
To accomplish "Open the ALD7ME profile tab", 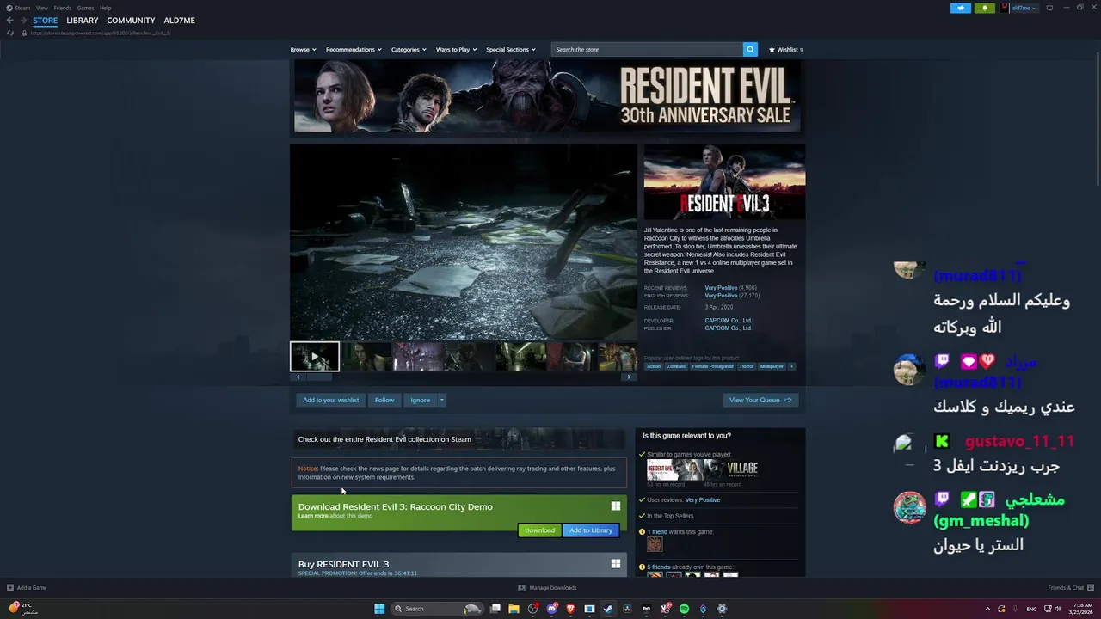I will 180,21.
